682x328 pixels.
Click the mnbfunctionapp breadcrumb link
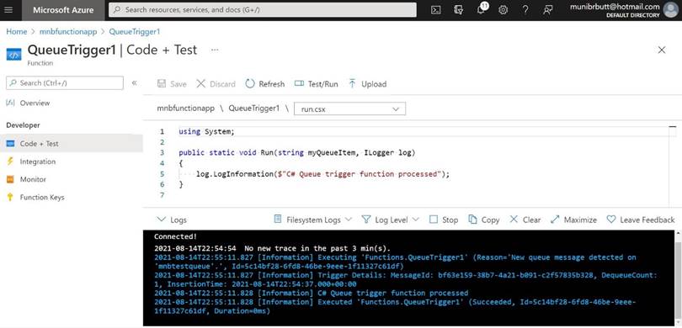pyautogui.click(x=68, y=32)
